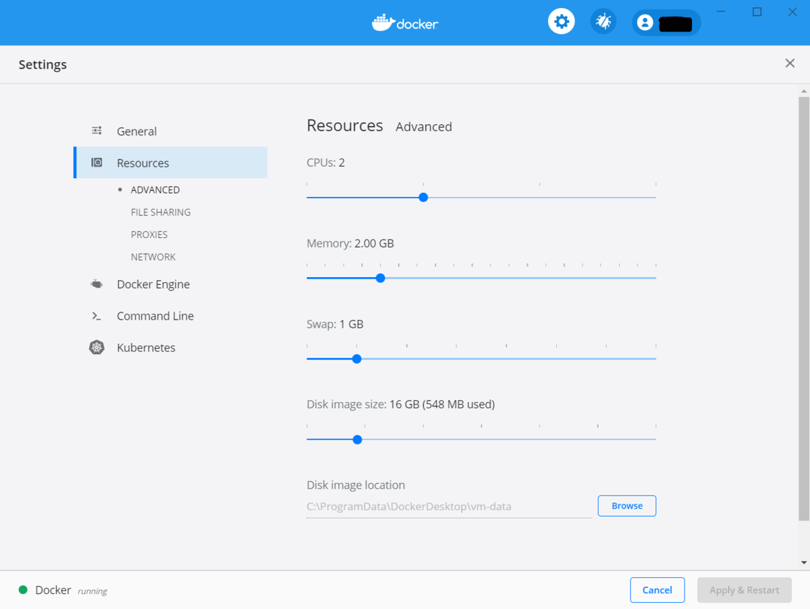Image resolution: width=810 pixels, height=609 pixels.
Task: Open the user account avatar button
Action: click(x=666, y=23)
